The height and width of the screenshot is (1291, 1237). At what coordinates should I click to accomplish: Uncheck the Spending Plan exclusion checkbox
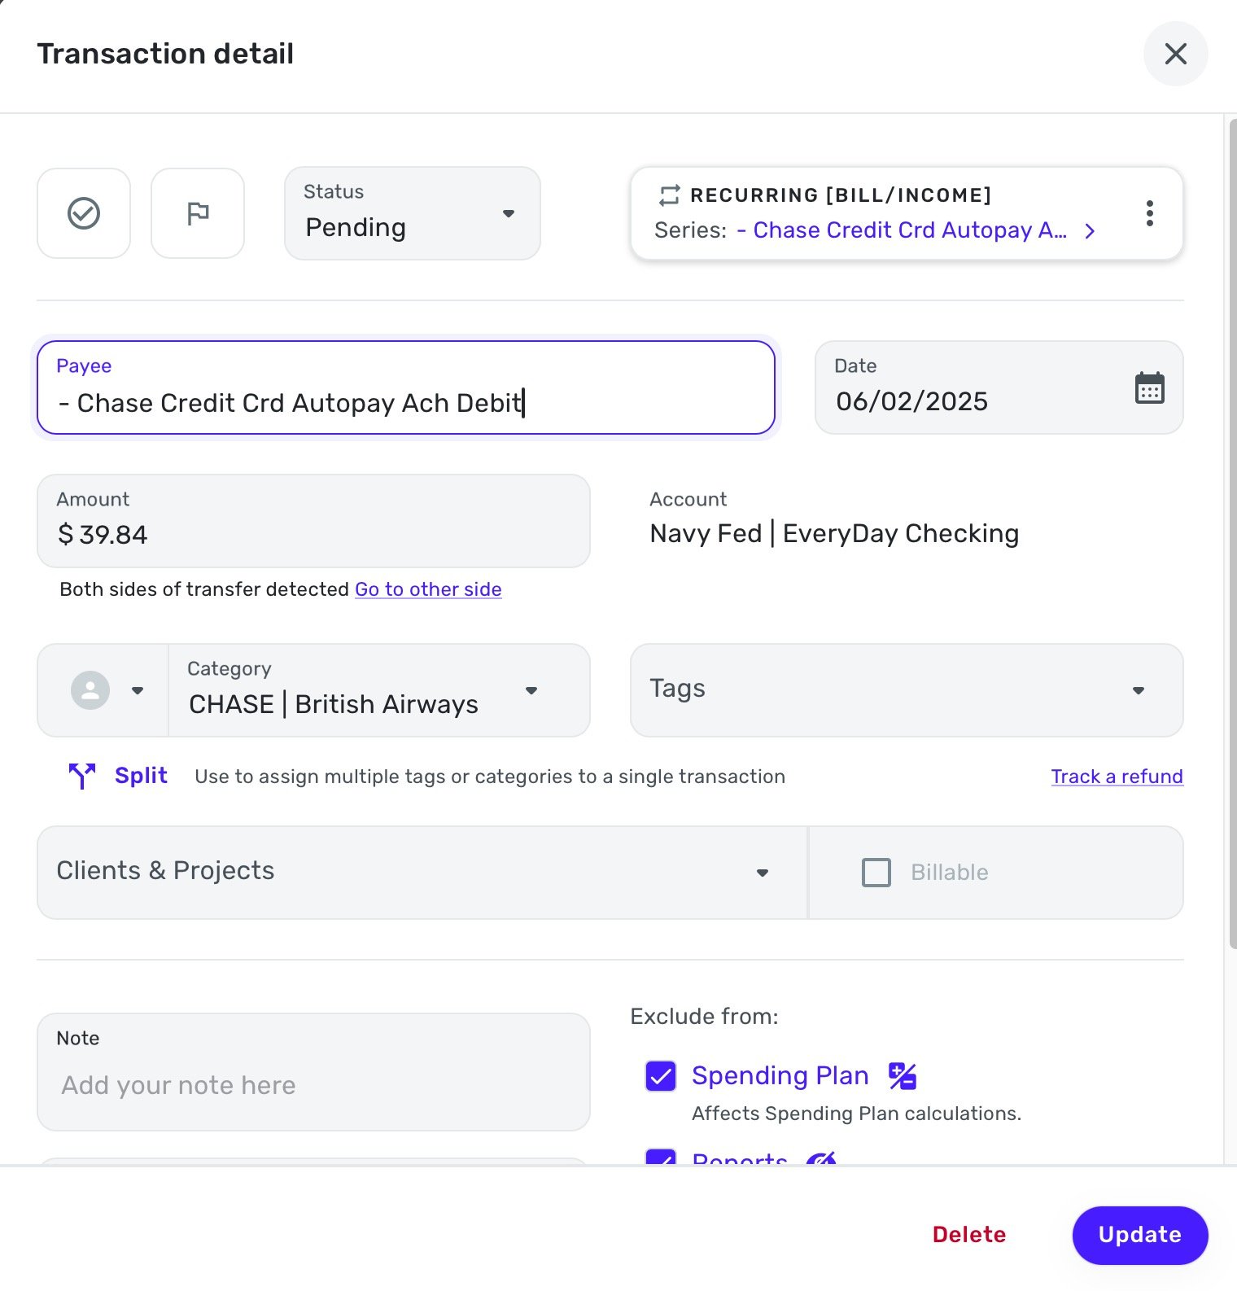click(661, 1076)
